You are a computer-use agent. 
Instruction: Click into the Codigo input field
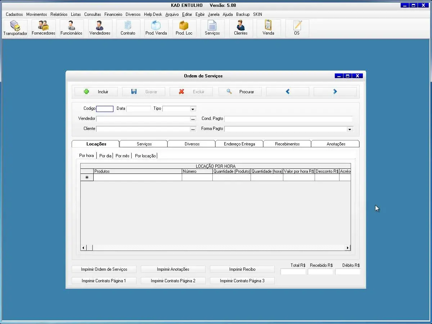(x=105, y=109)
